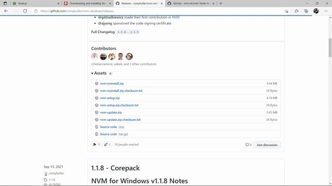This screenshot has width=332, height=186.
Task: Click '4.14 MB' size text
Action: pyautogui.click(x=272, y=98)
